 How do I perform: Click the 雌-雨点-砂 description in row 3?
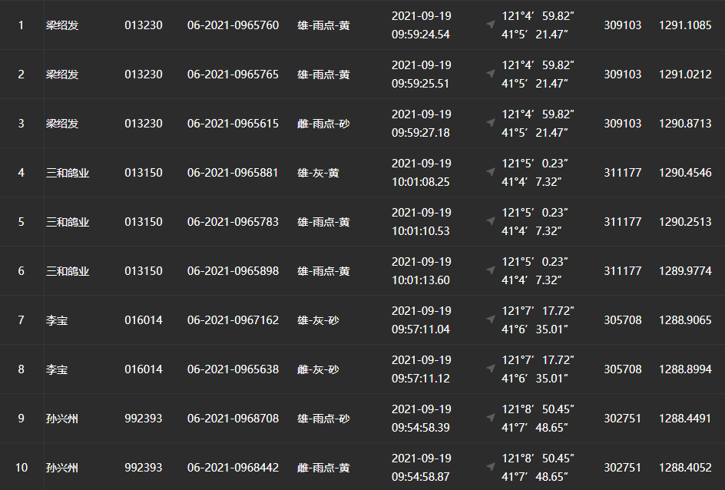pos(323,124)
